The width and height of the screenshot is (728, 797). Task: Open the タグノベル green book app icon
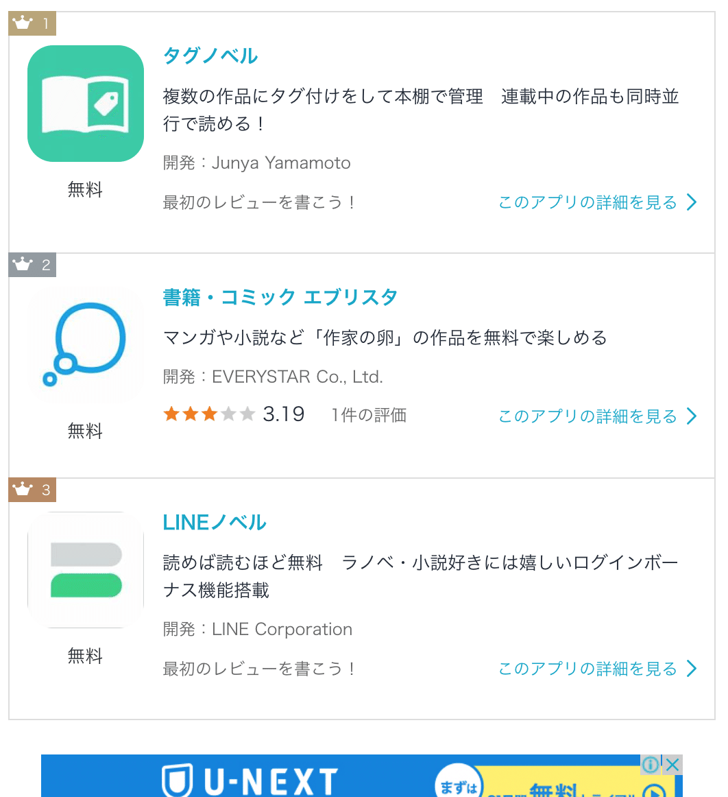[86, 104]
